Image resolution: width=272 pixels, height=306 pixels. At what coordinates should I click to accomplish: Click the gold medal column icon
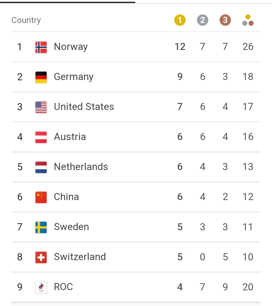tap(180, 20)
